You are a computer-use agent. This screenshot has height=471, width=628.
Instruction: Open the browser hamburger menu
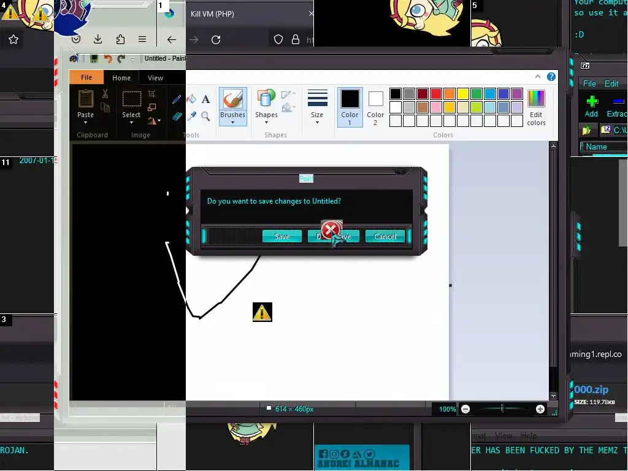[142, 39]
